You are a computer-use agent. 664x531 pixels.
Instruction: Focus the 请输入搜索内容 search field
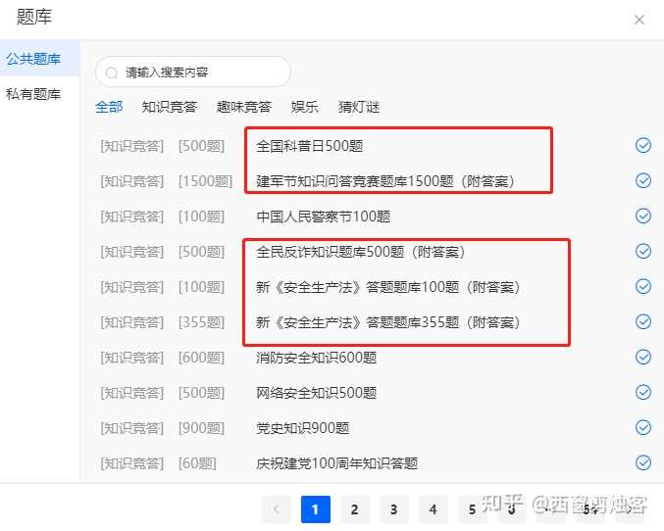tap(193, 72)
